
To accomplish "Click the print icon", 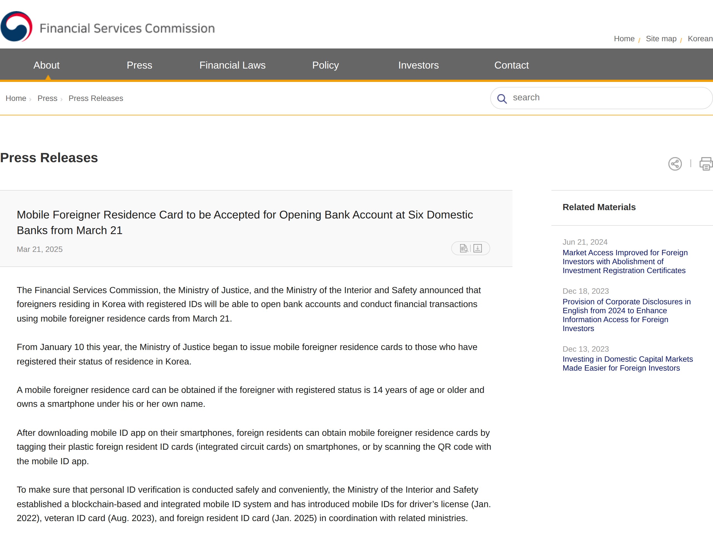I will pyautogui.click(x=706, y=164).
